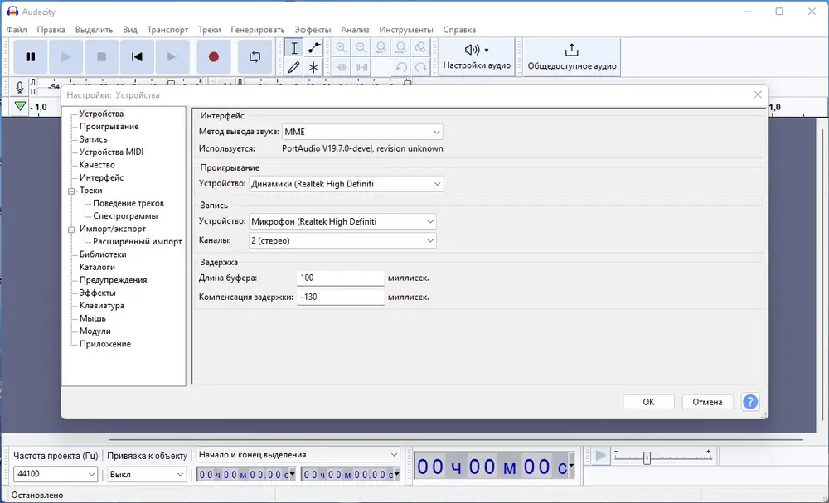Toggle the Loop playback button
829x503 pixels.
click(x=255, y=56)
